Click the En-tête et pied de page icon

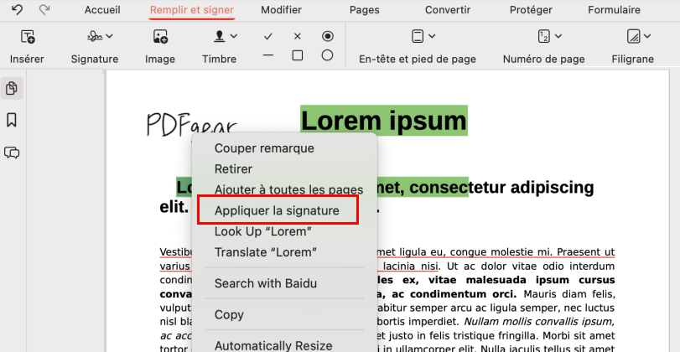click(418, 36)
